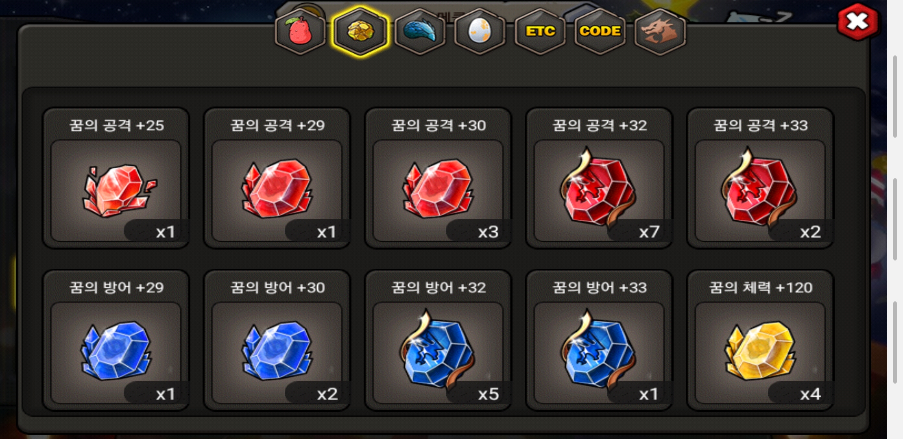
Task: Select 꿈의 방어 +29 blue gem
Action: [x=116, y=340]
